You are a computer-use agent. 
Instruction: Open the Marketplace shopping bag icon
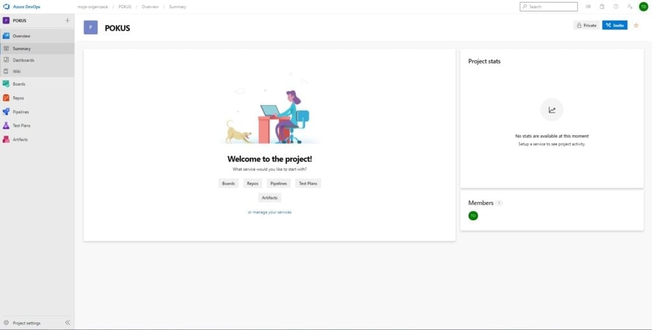[x=602, y=6]
